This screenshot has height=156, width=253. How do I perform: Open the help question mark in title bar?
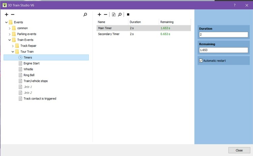point(234,5)
